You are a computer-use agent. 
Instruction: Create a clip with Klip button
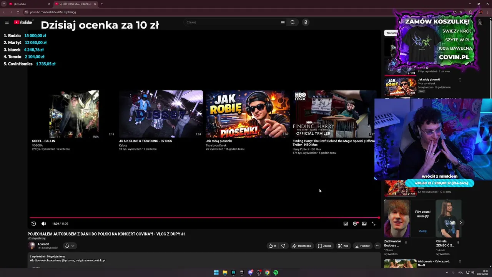tap(343, 246)
